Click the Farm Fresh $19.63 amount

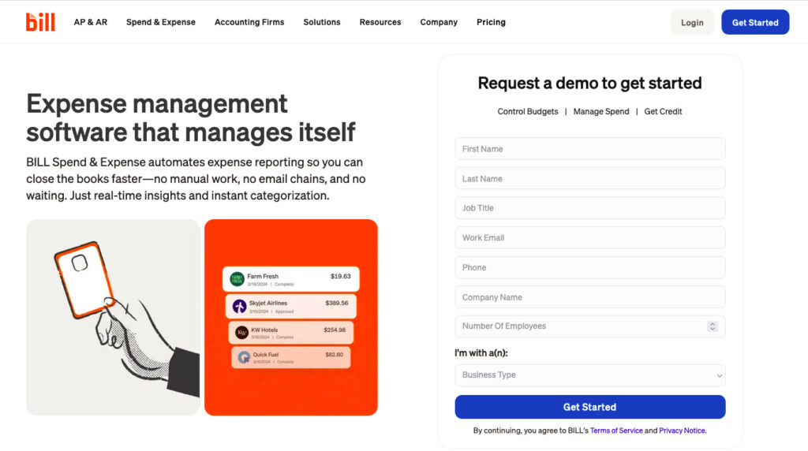[x=341, y=277]
